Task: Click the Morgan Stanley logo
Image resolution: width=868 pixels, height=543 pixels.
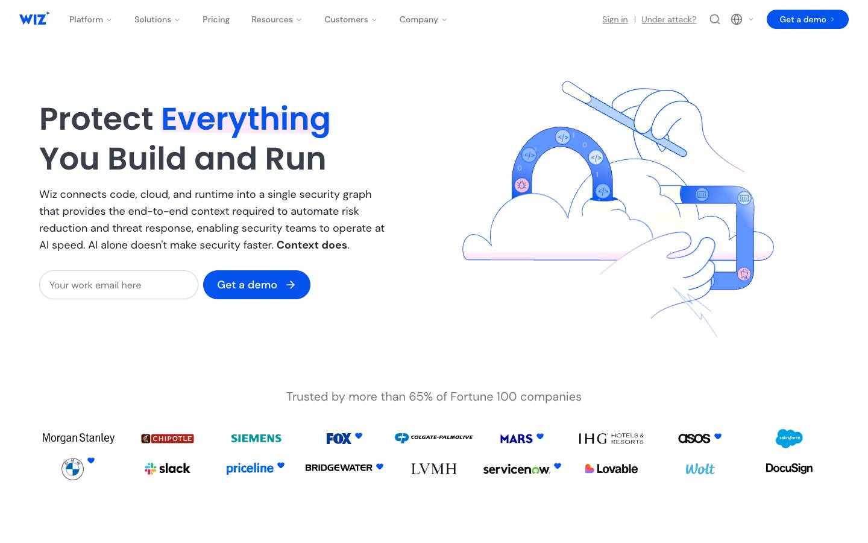Action: 78,438
